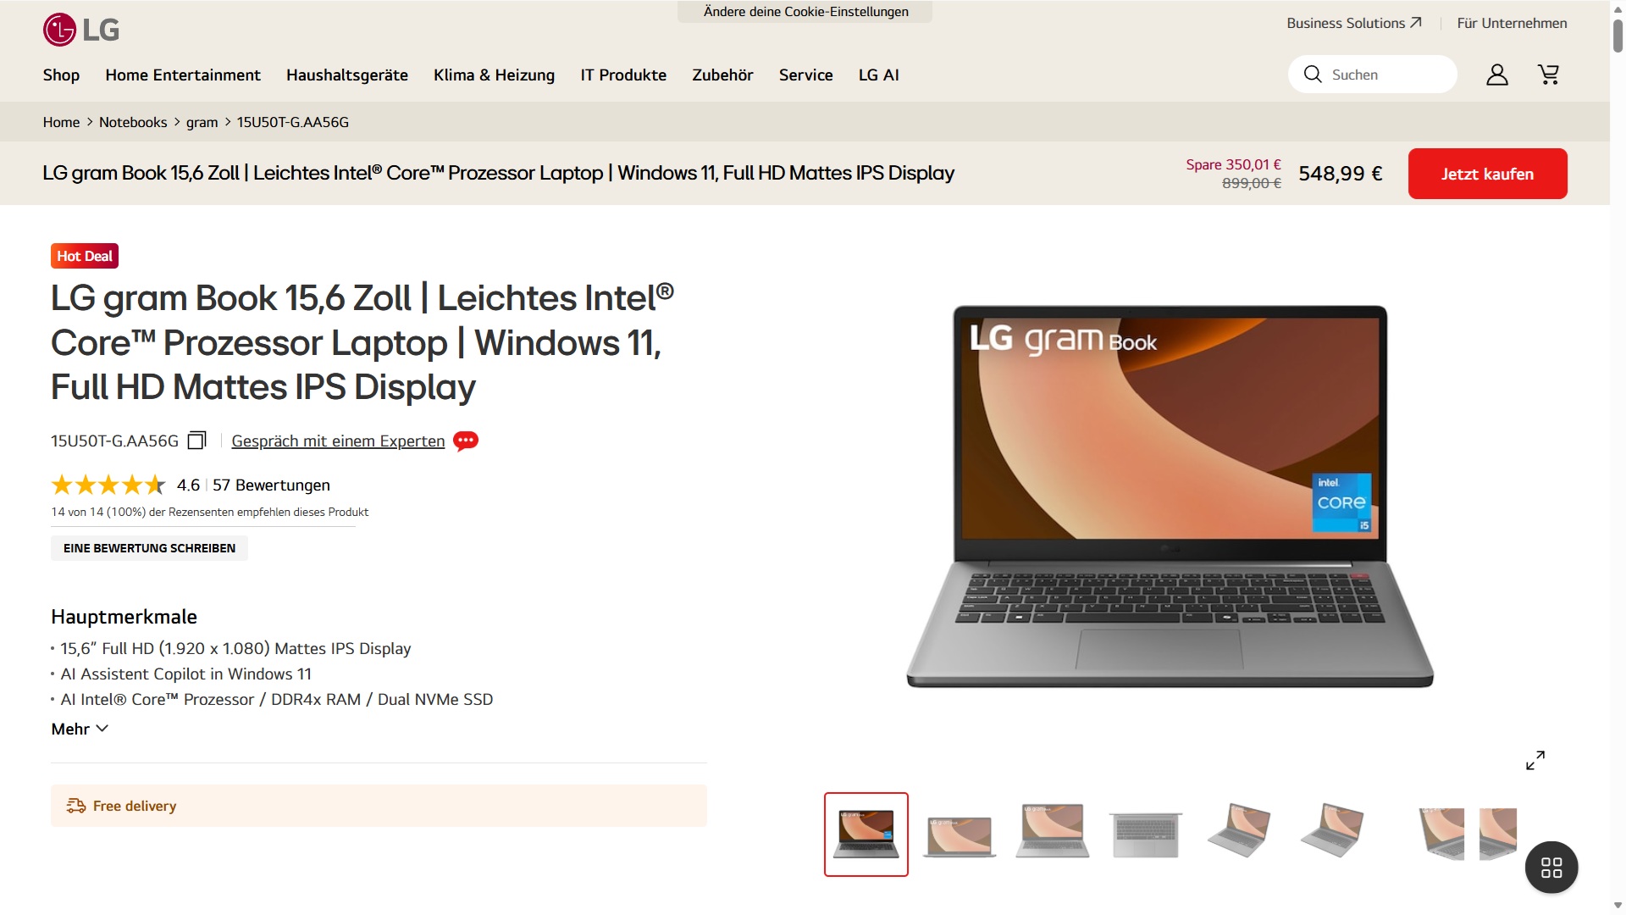The height and width of the screenshot is (915, 1626).
Task: Click the Jetzt kaufen button
Action: [1487, 174]
